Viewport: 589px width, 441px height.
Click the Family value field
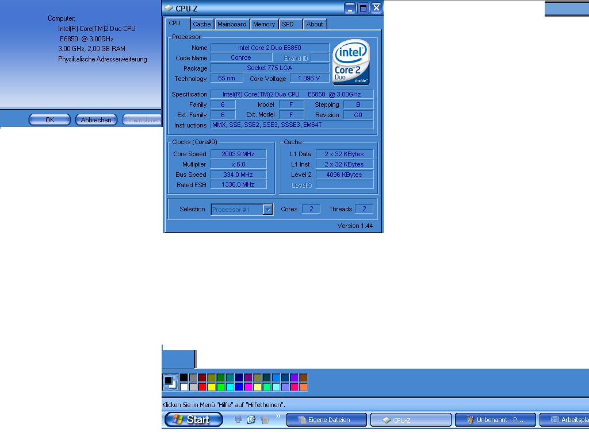[223, 105]
